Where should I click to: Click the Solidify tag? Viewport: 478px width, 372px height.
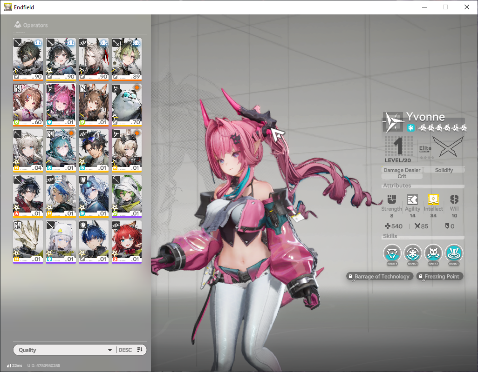tap(444, 170)
